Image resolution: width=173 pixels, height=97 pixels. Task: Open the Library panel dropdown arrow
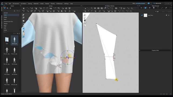pyautogui.click(x=20, y=6)
